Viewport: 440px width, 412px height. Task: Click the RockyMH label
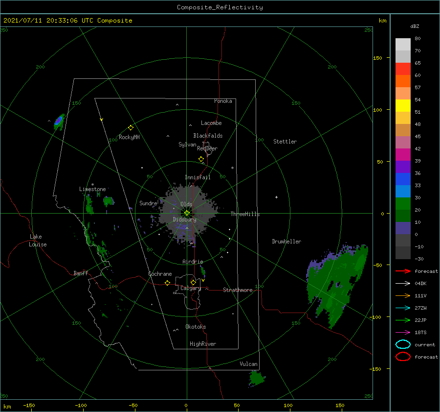click(129, 137)
